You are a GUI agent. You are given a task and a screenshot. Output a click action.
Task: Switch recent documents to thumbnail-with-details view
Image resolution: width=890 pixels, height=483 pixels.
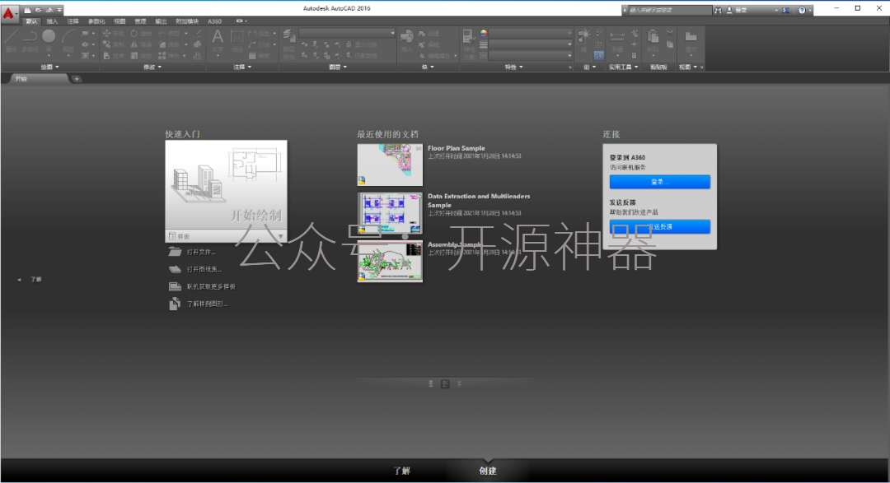[x=445, y=383]
